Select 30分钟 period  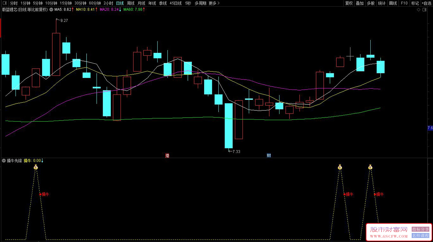click(x=81, y=3)
